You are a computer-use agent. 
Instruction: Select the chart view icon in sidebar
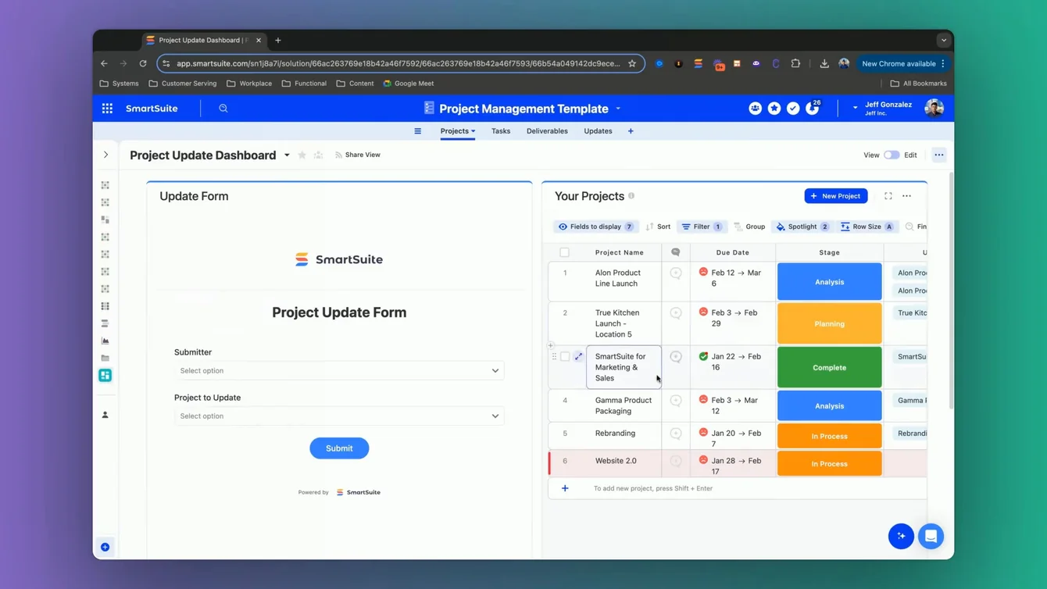[x=105, y=341]
